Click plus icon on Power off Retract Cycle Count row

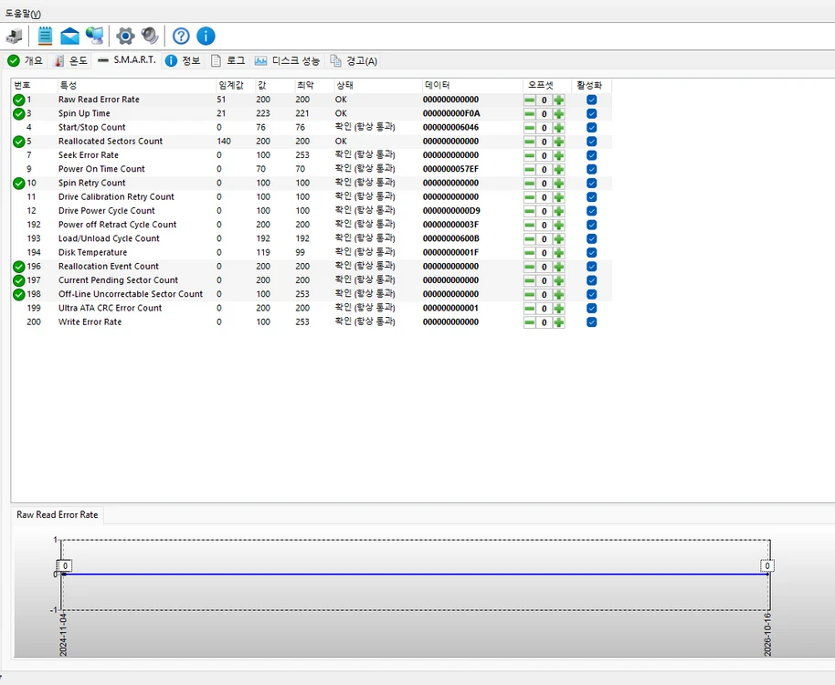click(558, 225)
